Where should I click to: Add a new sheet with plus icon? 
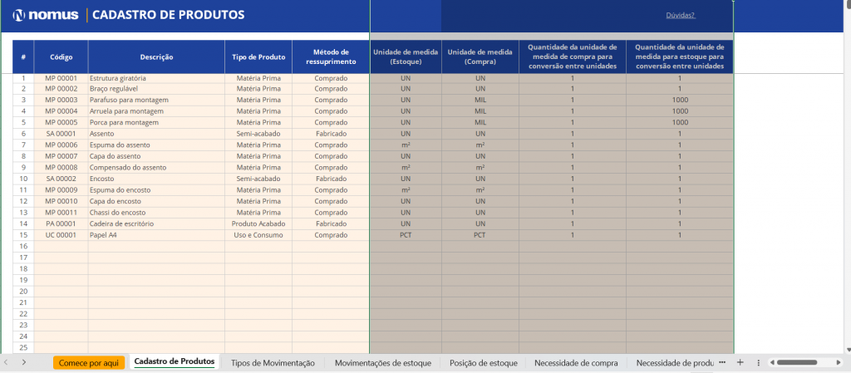(x=740, y=363)
